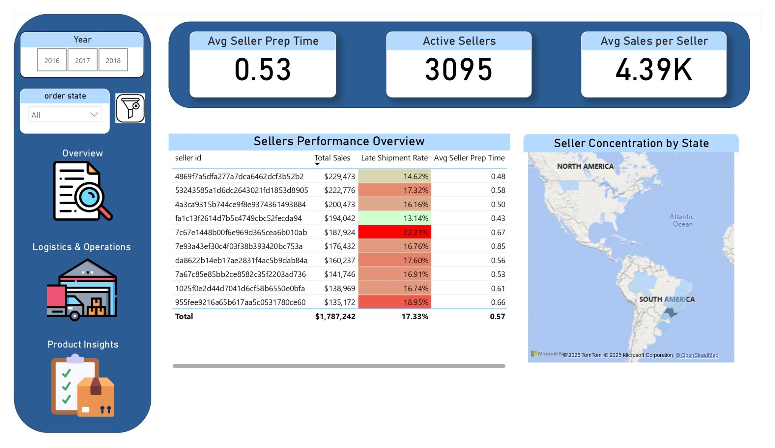Click the table horizontal scrollbar
The image size is (775, 448).
(x=339, y=366)
